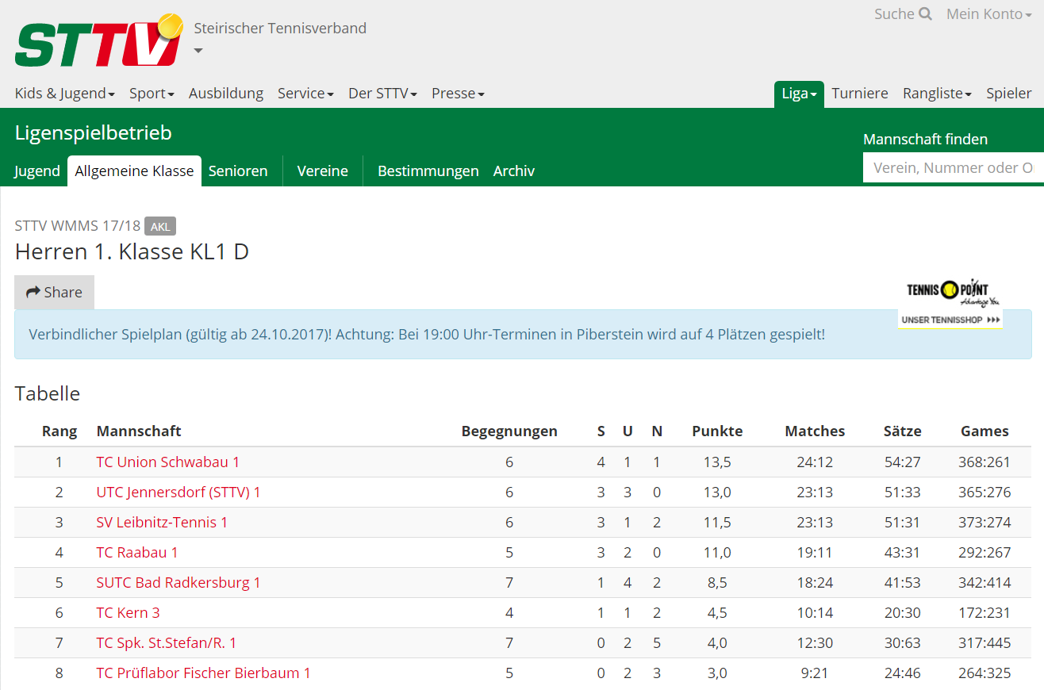Click the Sätze column header
This screenshot has height=690, width=1044.
[903, 431]
